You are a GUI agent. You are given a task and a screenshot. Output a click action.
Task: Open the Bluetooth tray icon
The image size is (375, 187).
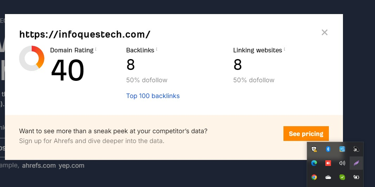(x=328, y=149)
